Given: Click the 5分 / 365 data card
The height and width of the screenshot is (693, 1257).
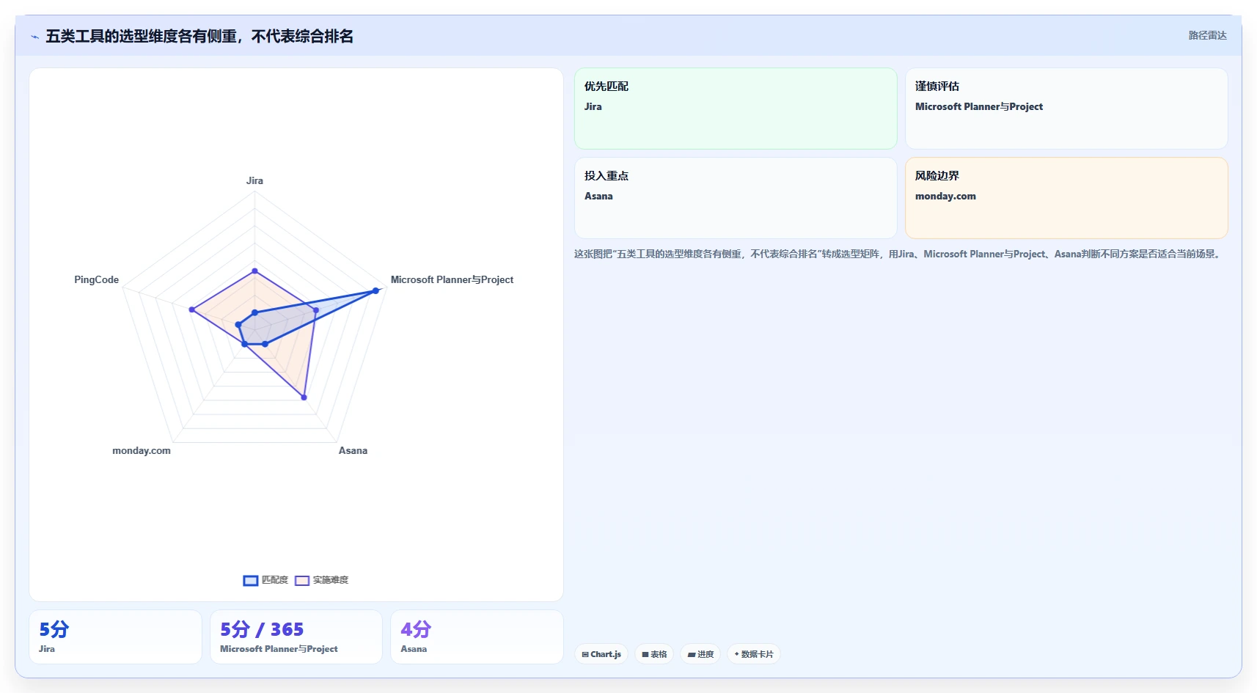Looking at the screenshot, I should [x=296, y=637].
